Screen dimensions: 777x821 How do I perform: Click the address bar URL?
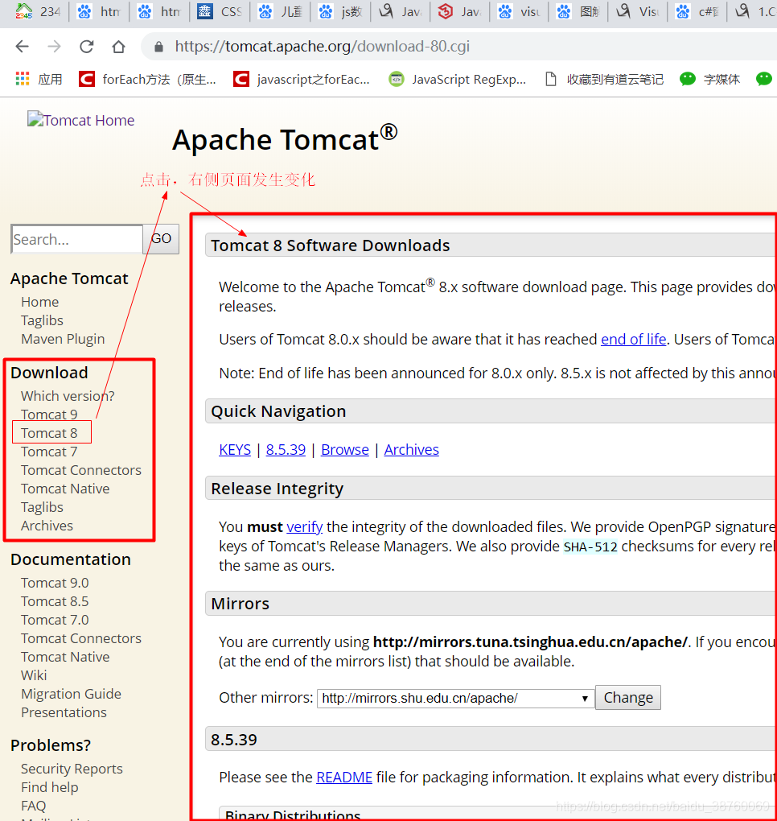coord(323,47)
